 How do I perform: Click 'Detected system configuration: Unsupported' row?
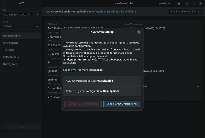[x=102, y=91]
